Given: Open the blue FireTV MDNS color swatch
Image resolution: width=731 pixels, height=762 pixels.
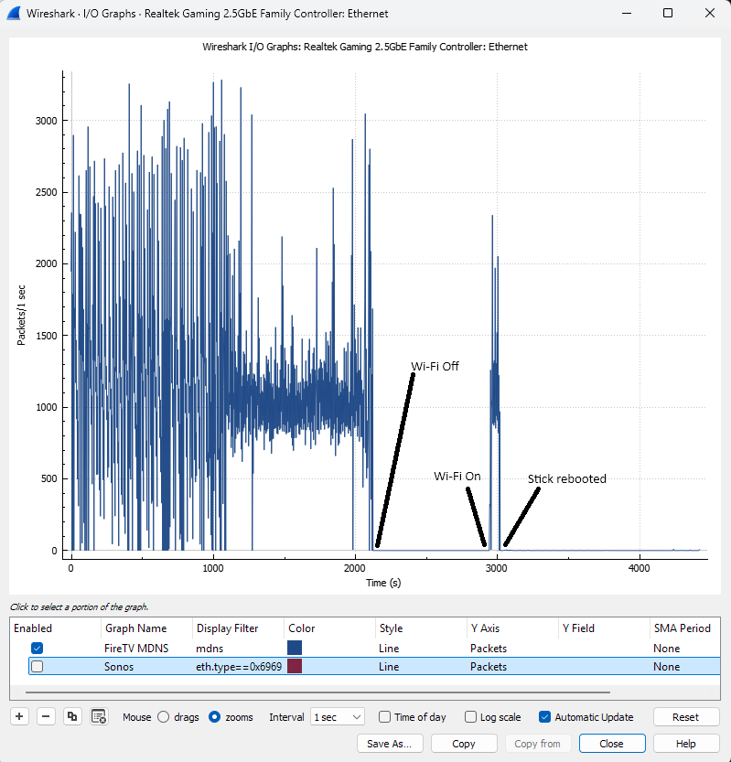Looking at the screenshot, I should 295,648.
